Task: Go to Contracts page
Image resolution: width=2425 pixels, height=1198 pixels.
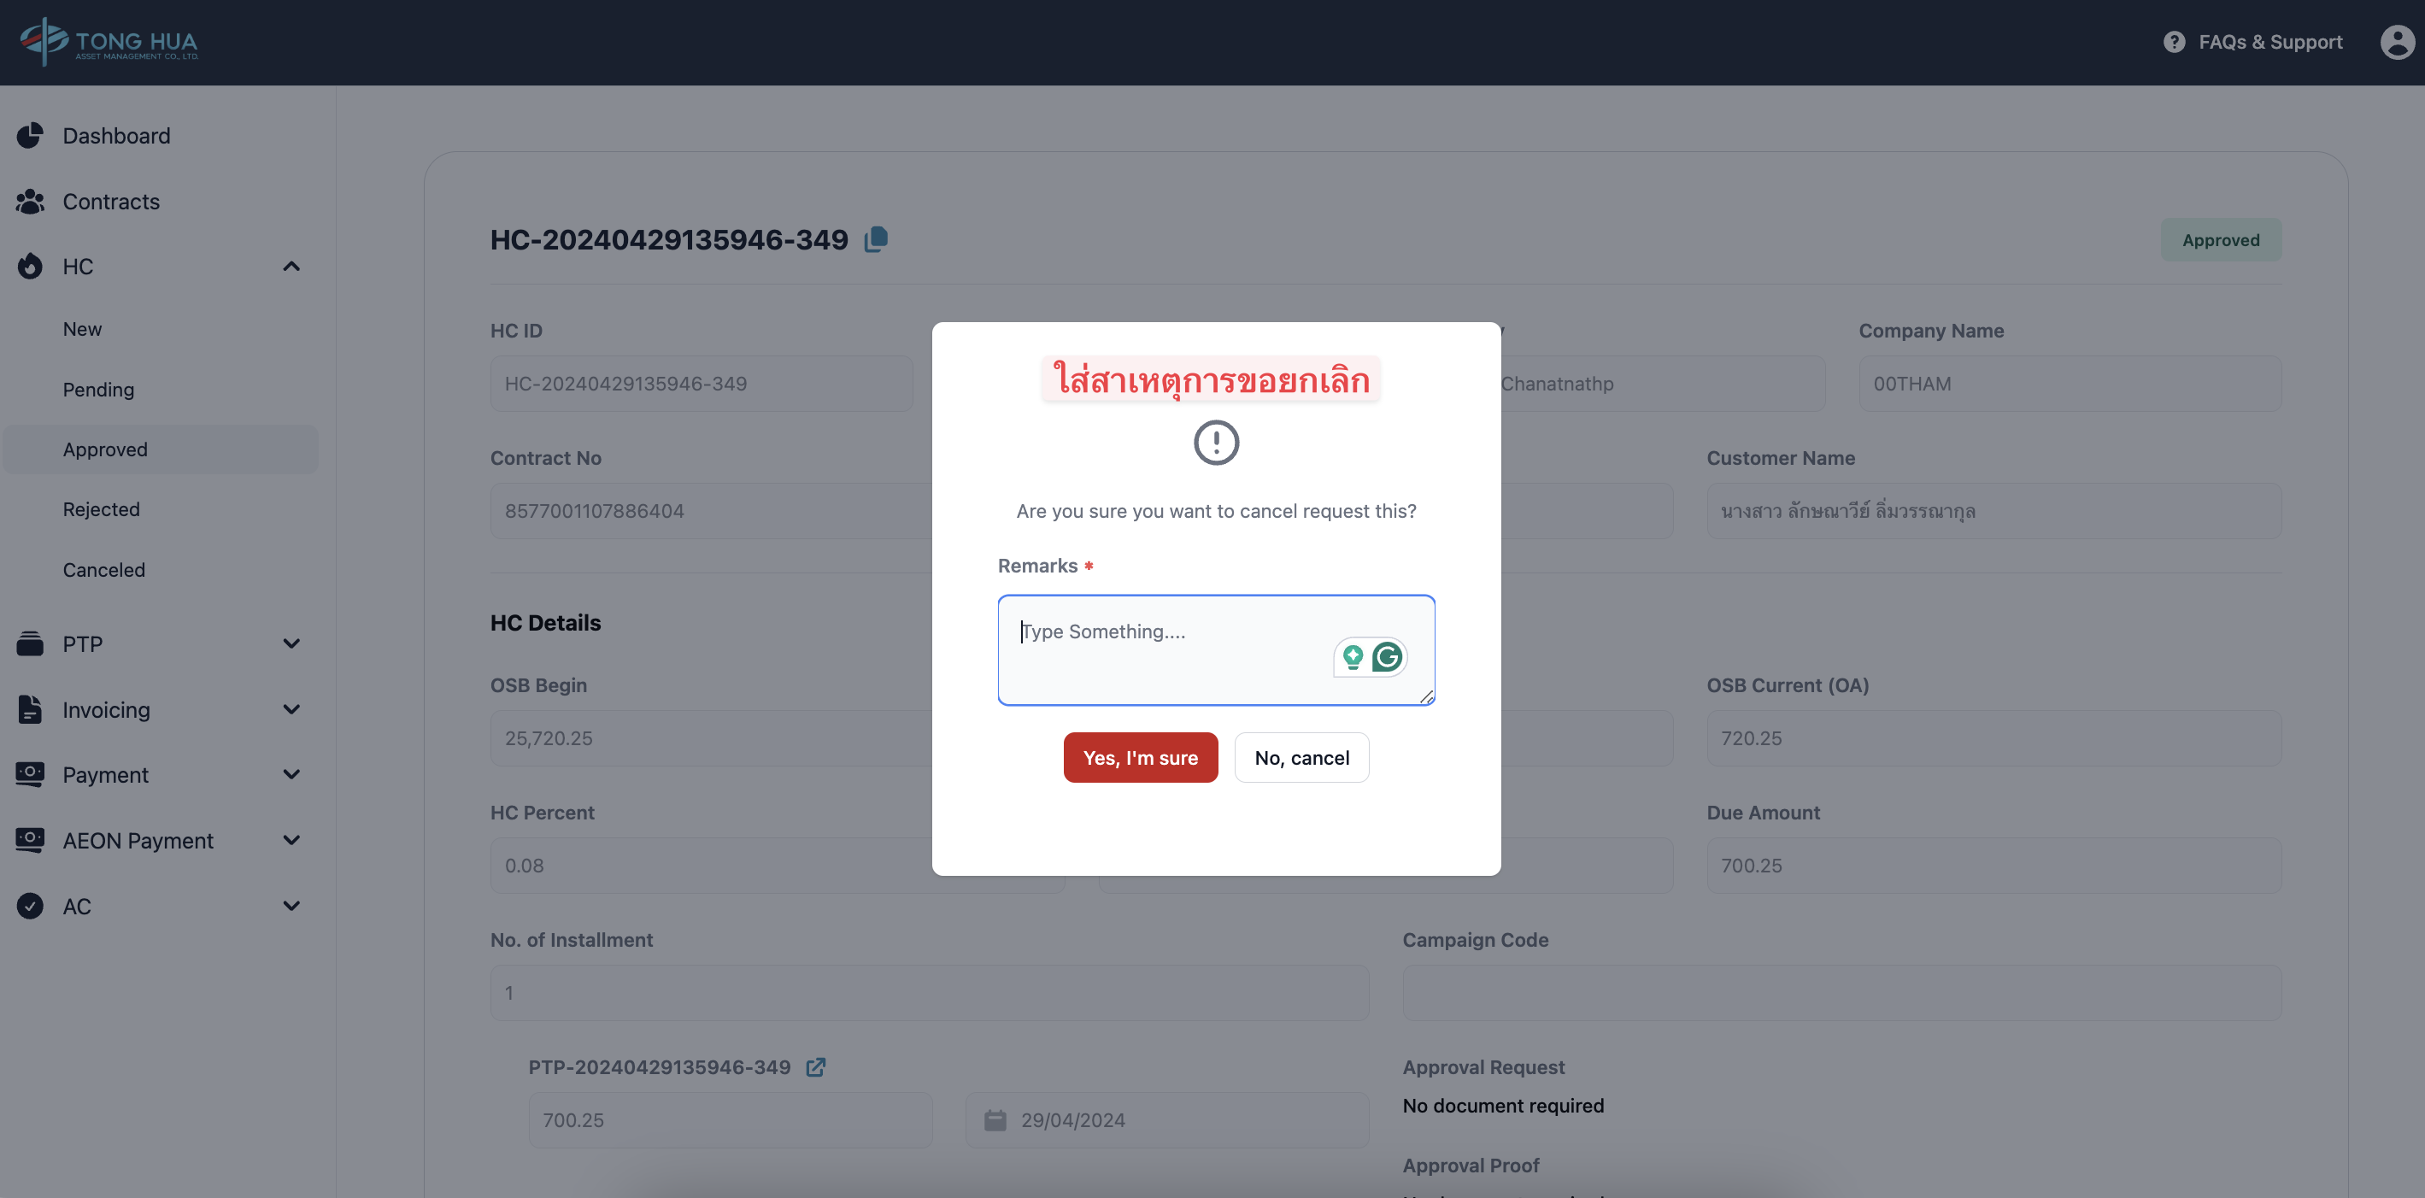Action: click(111, 202)
